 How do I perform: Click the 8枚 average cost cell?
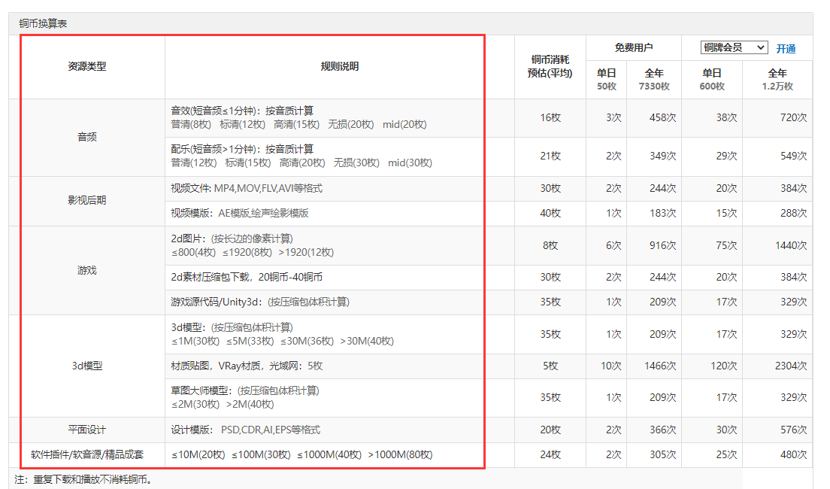[x=550, y=245]
